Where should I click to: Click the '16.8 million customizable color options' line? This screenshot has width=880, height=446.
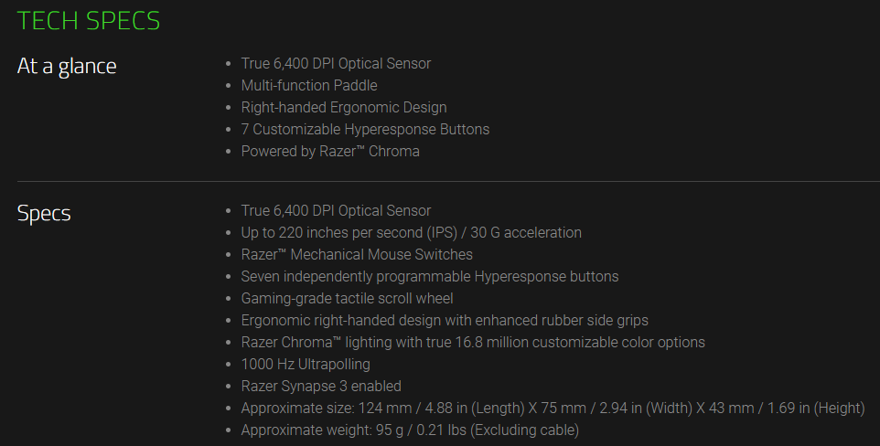[x=473, y=342]
